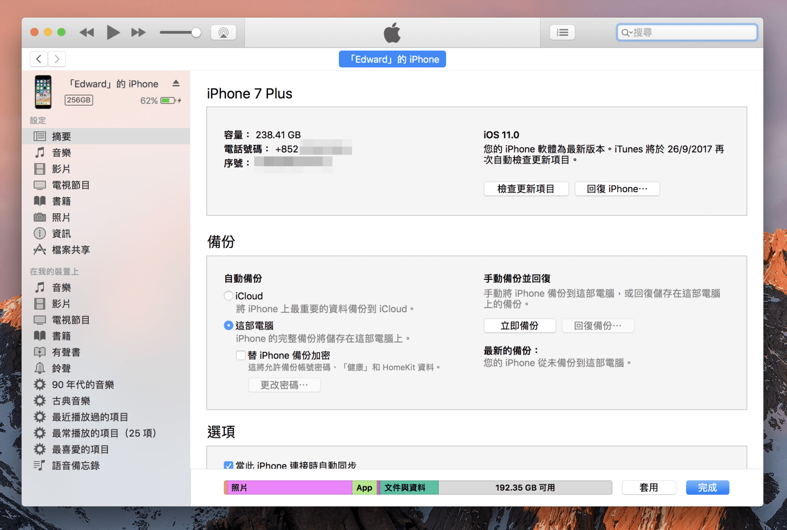Click the fast-forward next track icon

(x=138, y=33)
